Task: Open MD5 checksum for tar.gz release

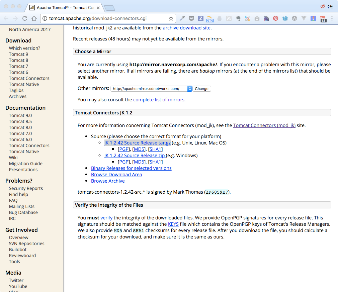Action: 139,149
